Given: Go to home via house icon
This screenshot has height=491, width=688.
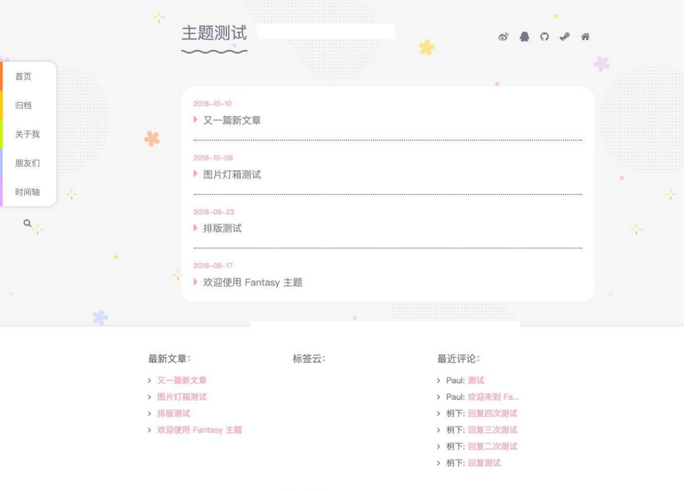Looking at the screenshot, I should [585, 37].
